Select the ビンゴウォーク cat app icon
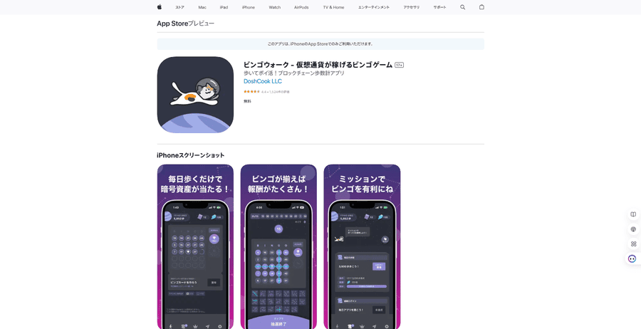Viewport: 641px width, 329px height. pos(195,95)
